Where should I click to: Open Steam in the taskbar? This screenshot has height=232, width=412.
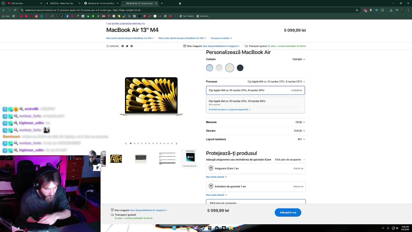[202, 228]
